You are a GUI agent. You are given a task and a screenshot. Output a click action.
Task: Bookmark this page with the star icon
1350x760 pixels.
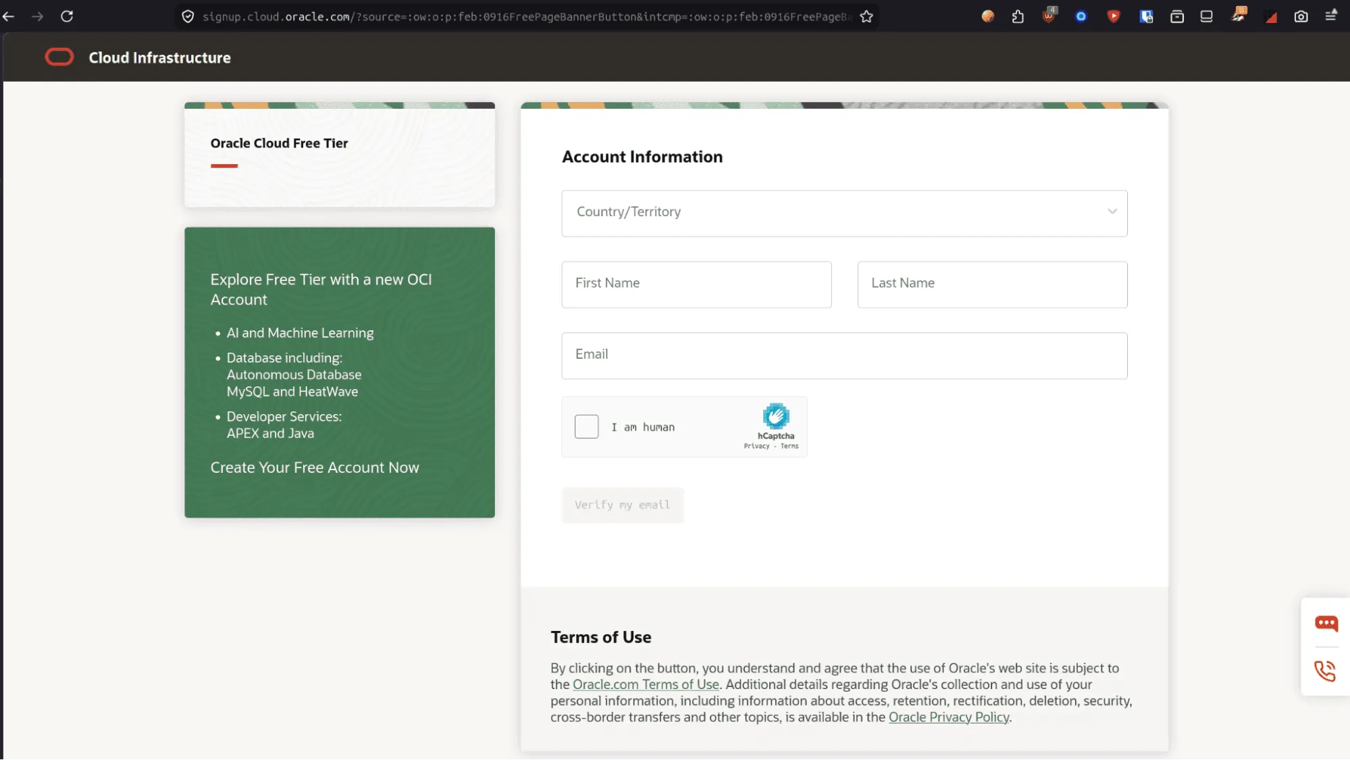click(x=866, y=16)
